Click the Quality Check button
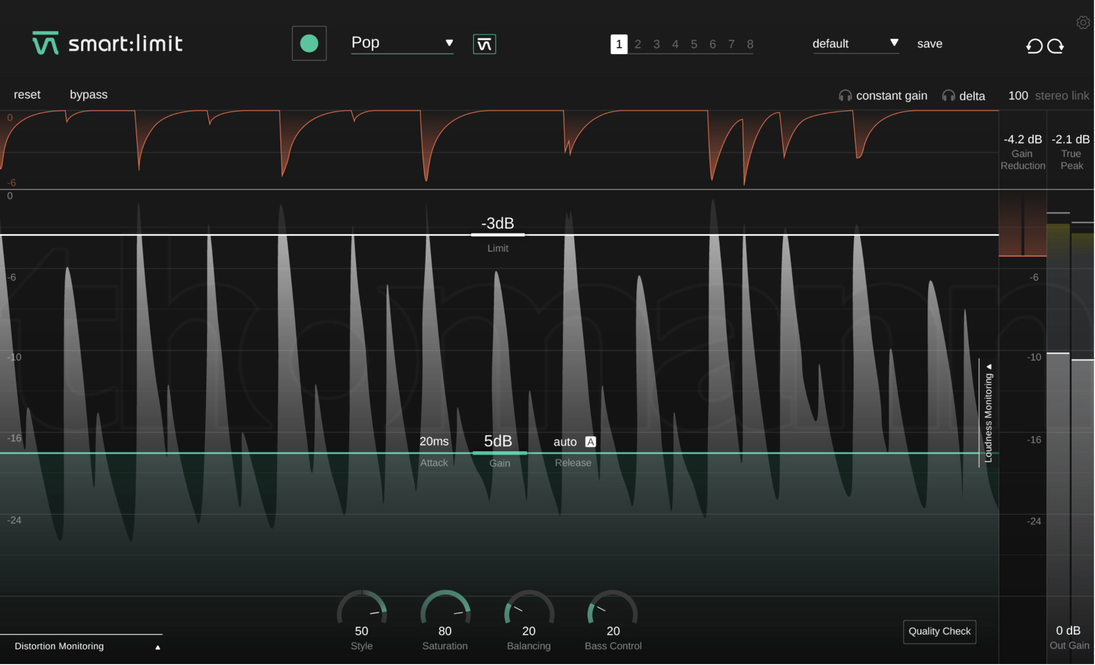This screenshot has height=665, width=1095. [x=939, y=632]
